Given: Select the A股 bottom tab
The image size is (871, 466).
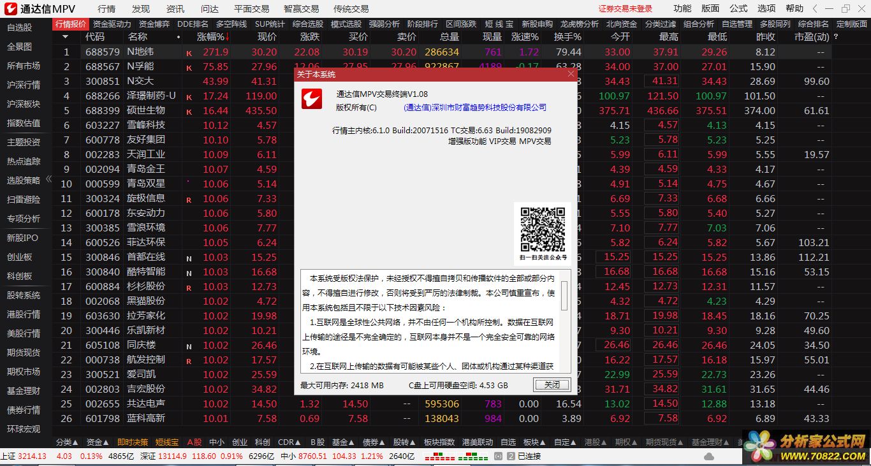Looking at the screenshot, I should click(194, 442).
